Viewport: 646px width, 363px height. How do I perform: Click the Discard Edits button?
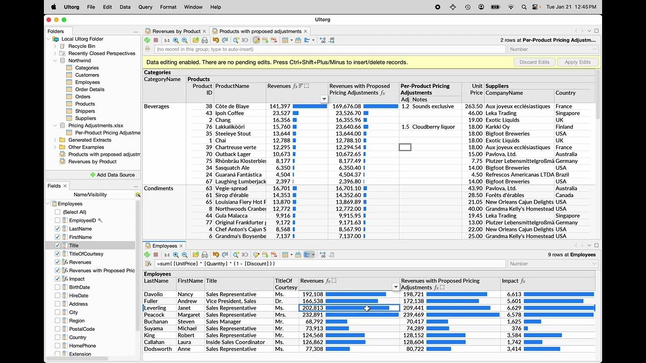point(534,62)
